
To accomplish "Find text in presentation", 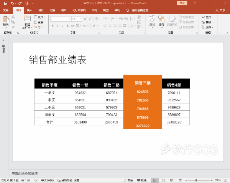I will click(x=206, y=17).
